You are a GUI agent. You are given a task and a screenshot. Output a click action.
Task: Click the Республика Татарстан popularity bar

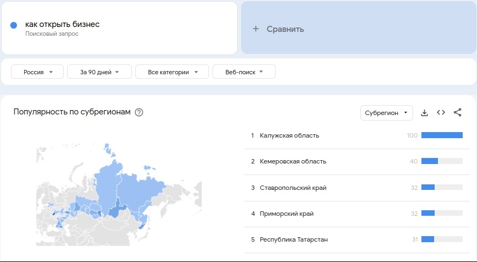[442, 239]
